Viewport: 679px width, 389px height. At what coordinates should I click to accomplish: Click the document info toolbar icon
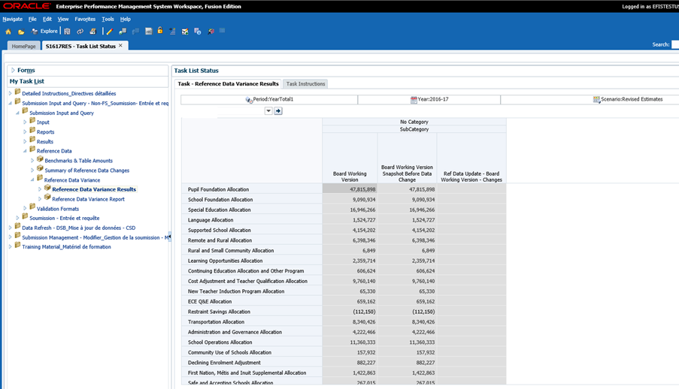[x=198, y=31]
